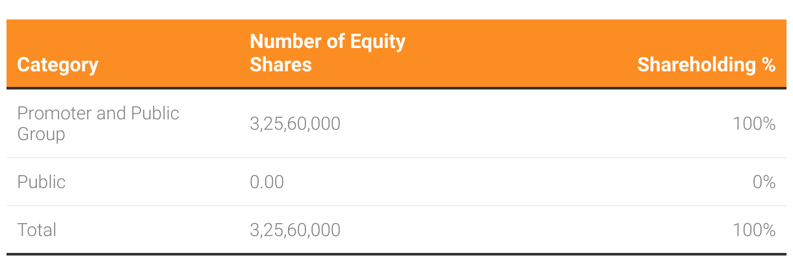Click the "Total" row label
This screenshot has width=793, height=262.
37,230
